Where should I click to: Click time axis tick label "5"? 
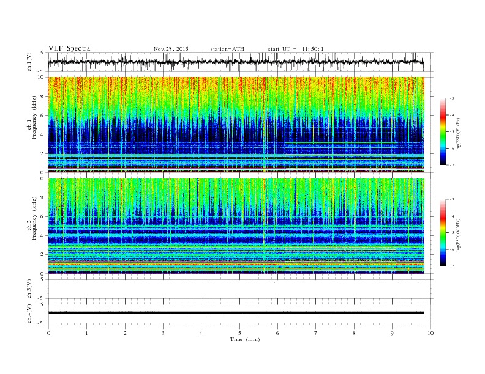(239, 333)
